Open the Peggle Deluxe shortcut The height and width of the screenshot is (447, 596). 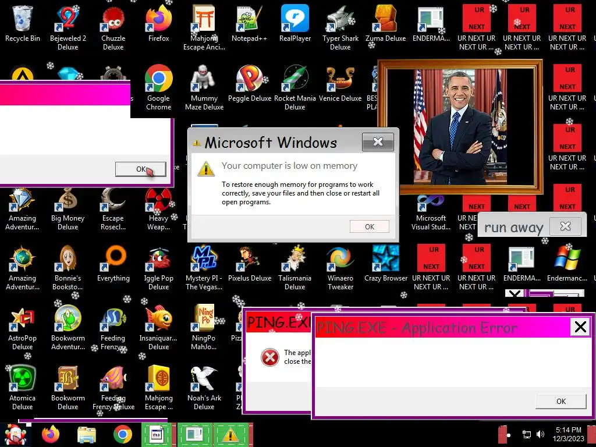pos(249,84)
